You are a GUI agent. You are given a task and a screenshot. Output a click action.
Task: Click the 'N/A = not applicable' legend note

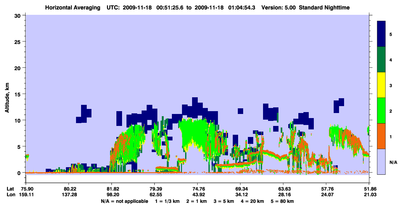[x=125, y=201]
